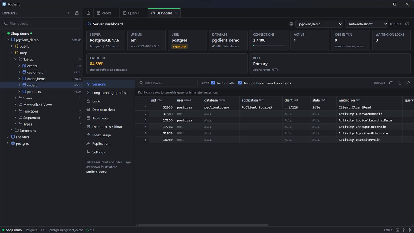Switch to the Query 1 tab
This screenshot has width=414, height=233.
131,13
